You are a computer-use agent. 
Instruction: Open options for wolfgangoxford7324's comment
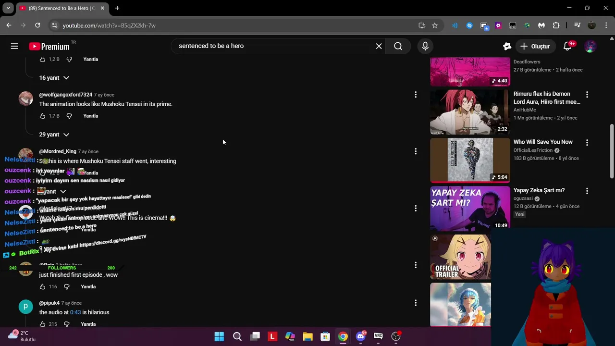[x=416, y=95]
